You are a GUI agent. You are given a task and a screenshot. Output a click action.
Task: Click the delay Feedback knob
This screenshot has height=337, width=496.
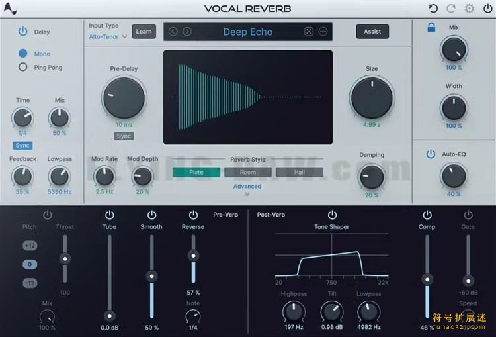click(22, 176)
